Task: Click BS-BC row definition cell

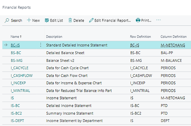Action: [x=135, y=53]
